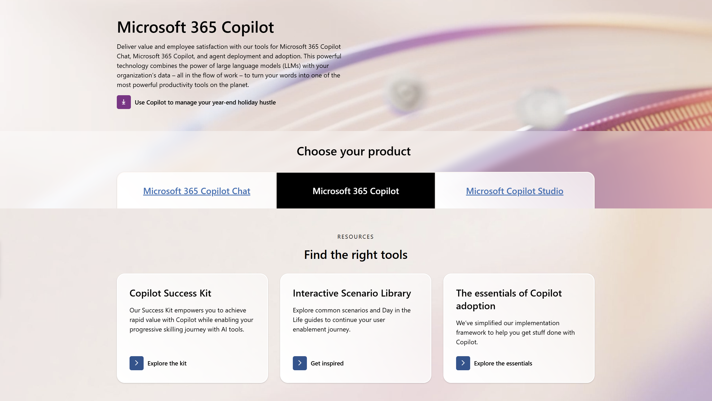Click the Copilot Success Kit card heading

(x=170, y=293)
